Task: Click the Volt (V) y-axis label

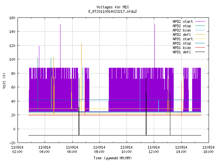Action: click(4, 80)
